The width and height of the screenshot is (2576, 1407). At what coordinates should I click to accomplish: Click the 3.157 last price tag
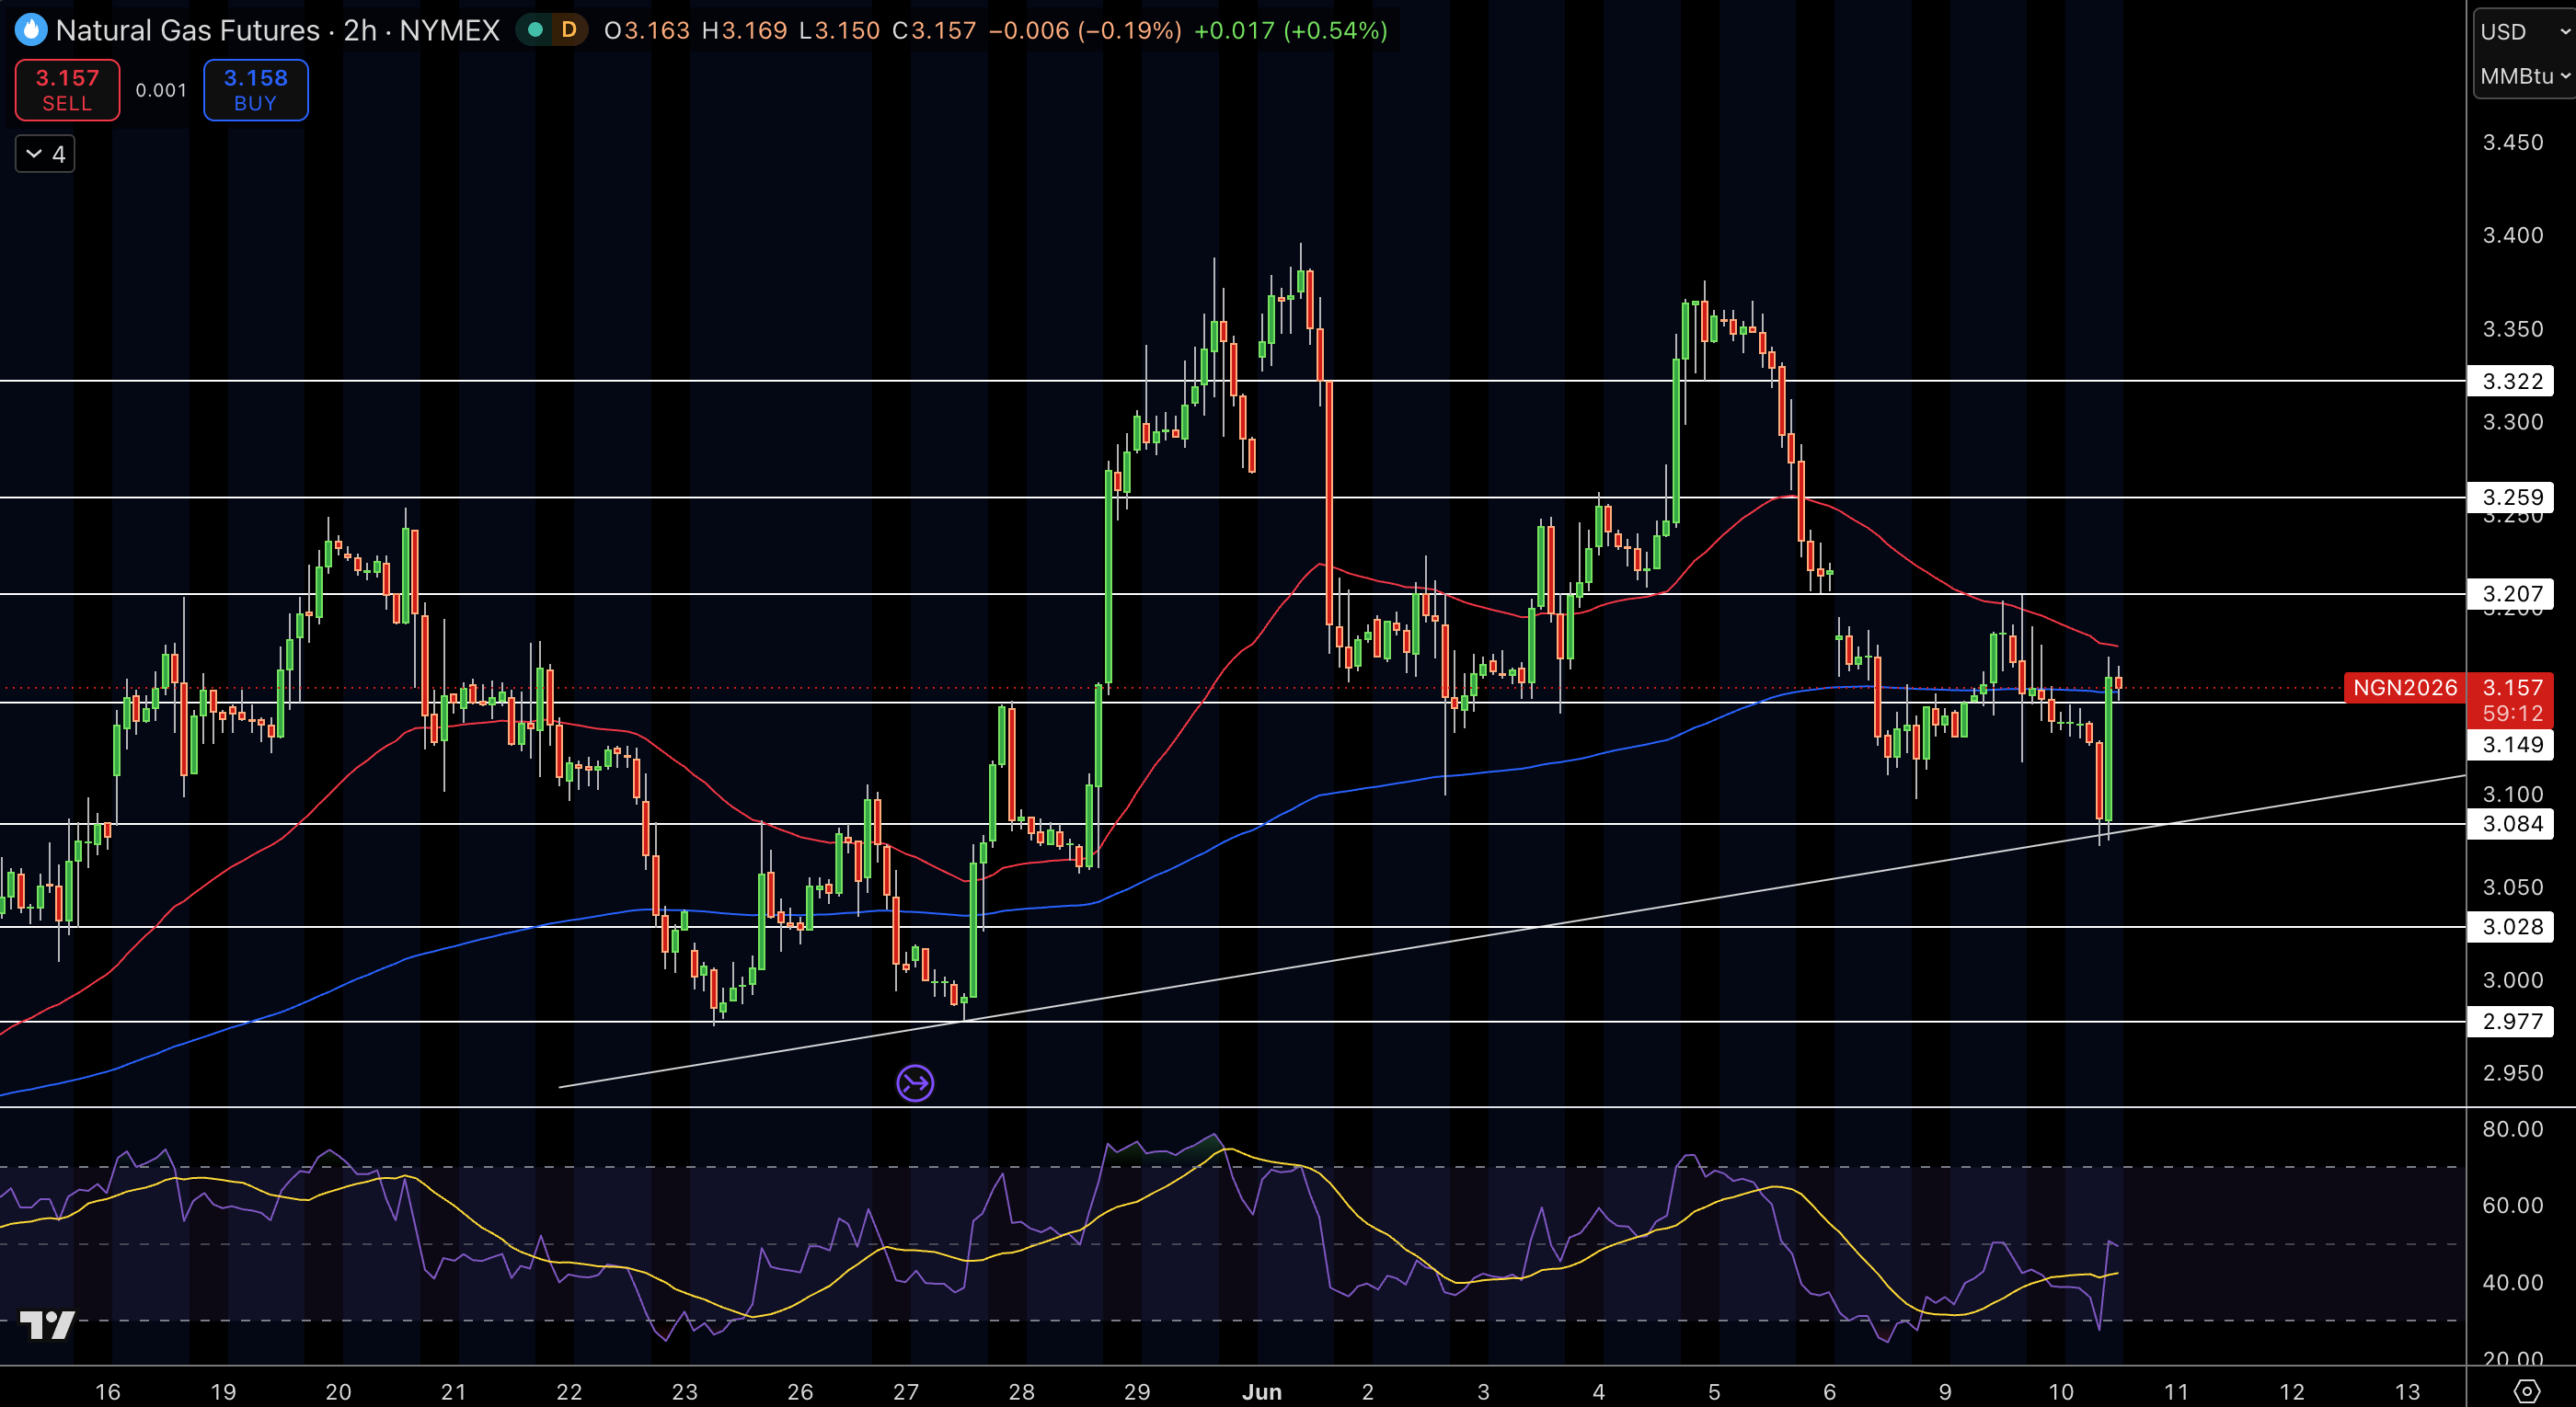pyautogui.click(x=2511, y=688)
